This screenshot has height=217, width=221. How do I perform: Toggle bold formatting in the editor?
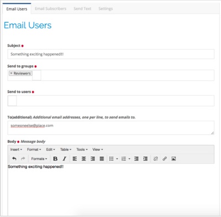55,158
